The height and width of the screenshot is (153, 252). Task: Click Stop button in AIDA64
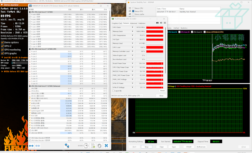[x=146, y=147]
